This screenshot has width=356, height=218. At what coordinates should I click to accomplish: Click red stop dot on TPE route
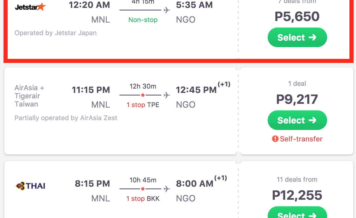pyautogui.click(x=143, y=95)
